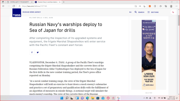This screenshot has height=101, width=180.
Task: Open the favorites list
Action: coord(161,6)
